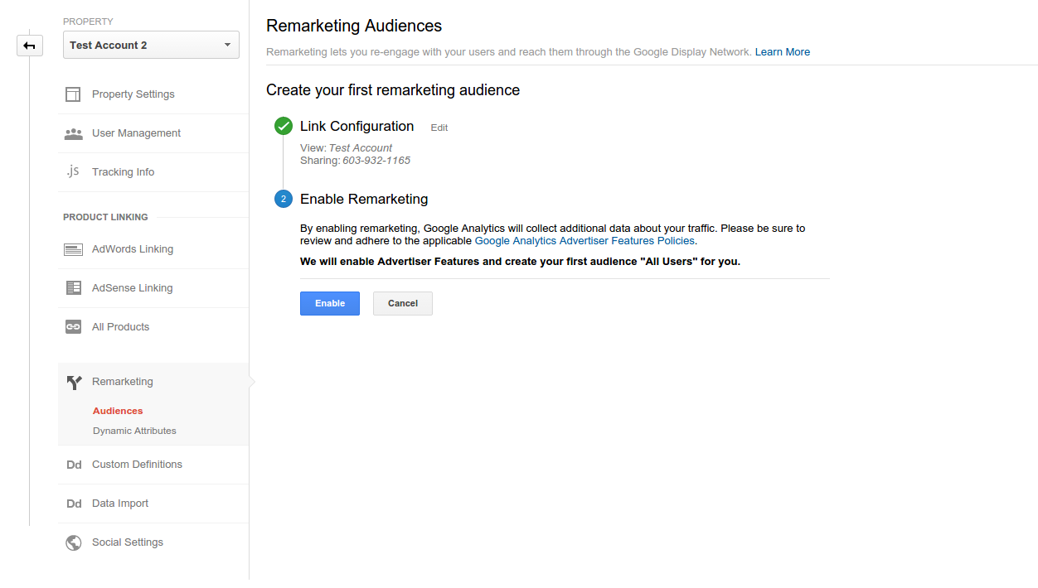Click the User Management people icon

[73, 133]
